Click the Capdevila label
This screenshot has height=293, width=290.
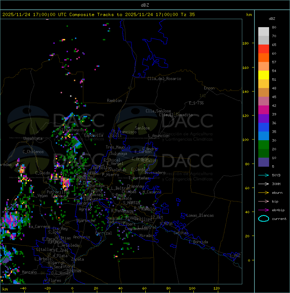tap(93, 135)
